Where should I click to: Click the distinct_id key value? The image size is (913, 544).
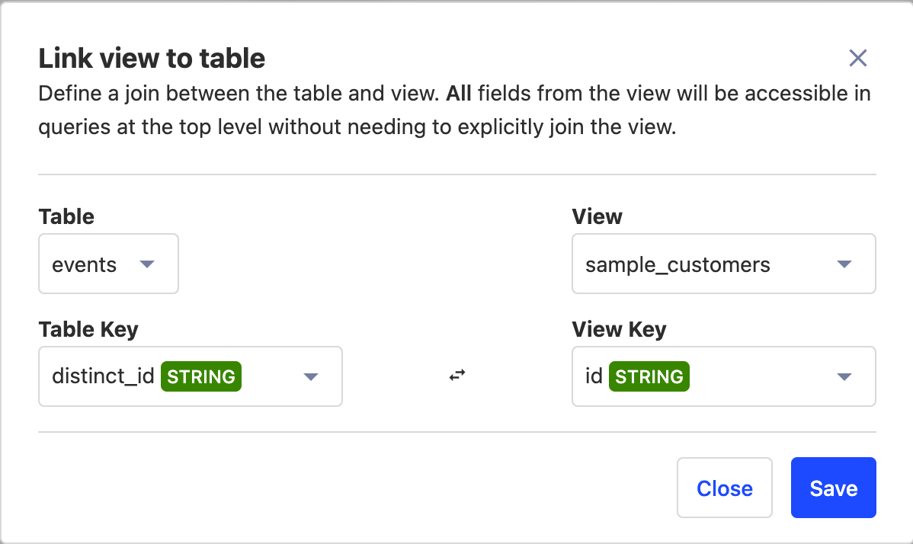click(103, 376)
